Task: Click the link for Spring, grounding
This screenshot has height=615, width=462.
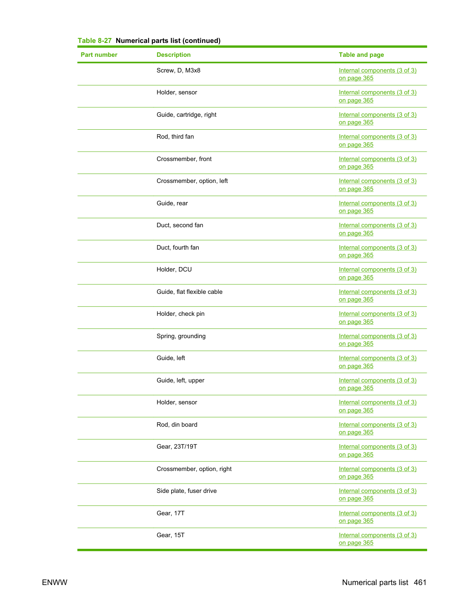Action: point(377,340)
